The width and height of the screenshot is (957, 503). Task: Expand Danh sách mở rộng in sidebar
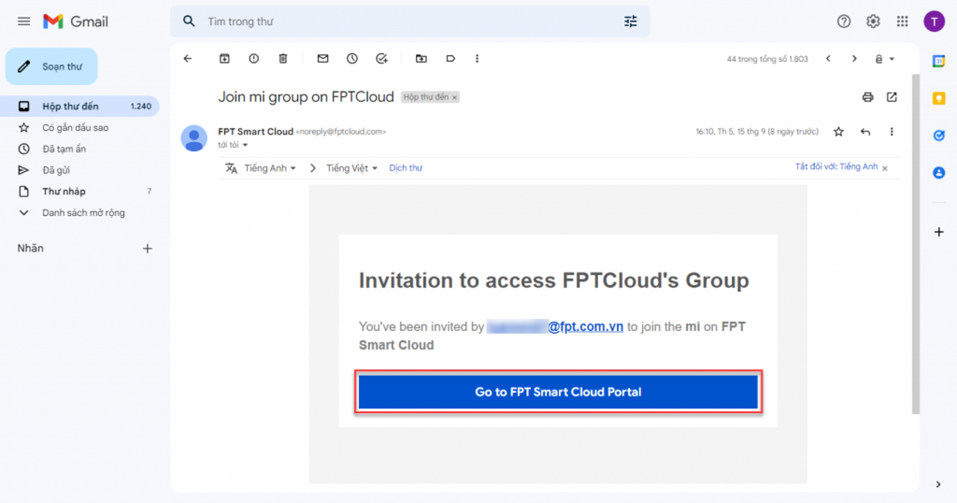point(83,212)
